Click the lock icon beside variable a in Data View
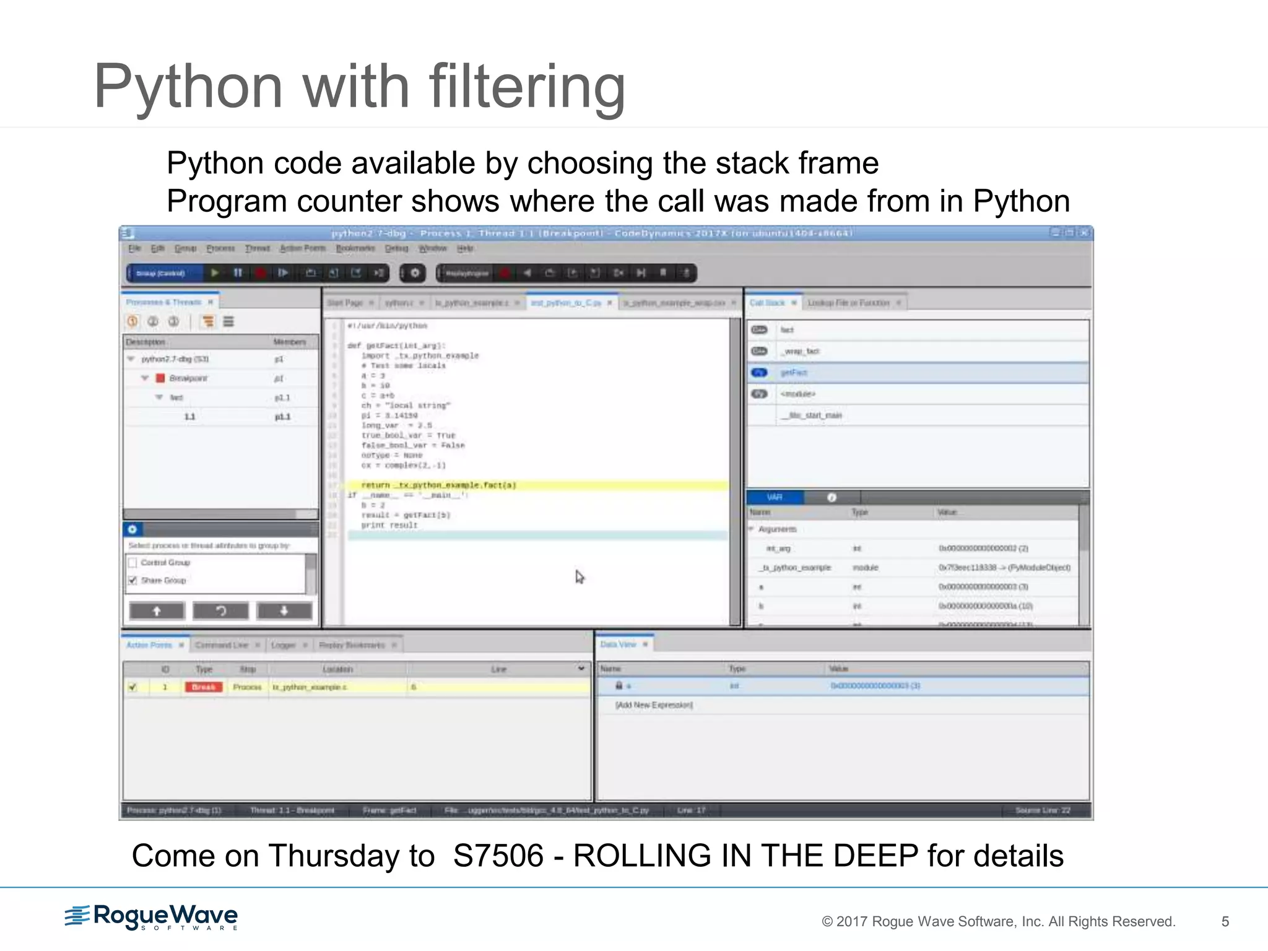Image resolution: width=1268 pixels, height=951 pixels. 619,685
